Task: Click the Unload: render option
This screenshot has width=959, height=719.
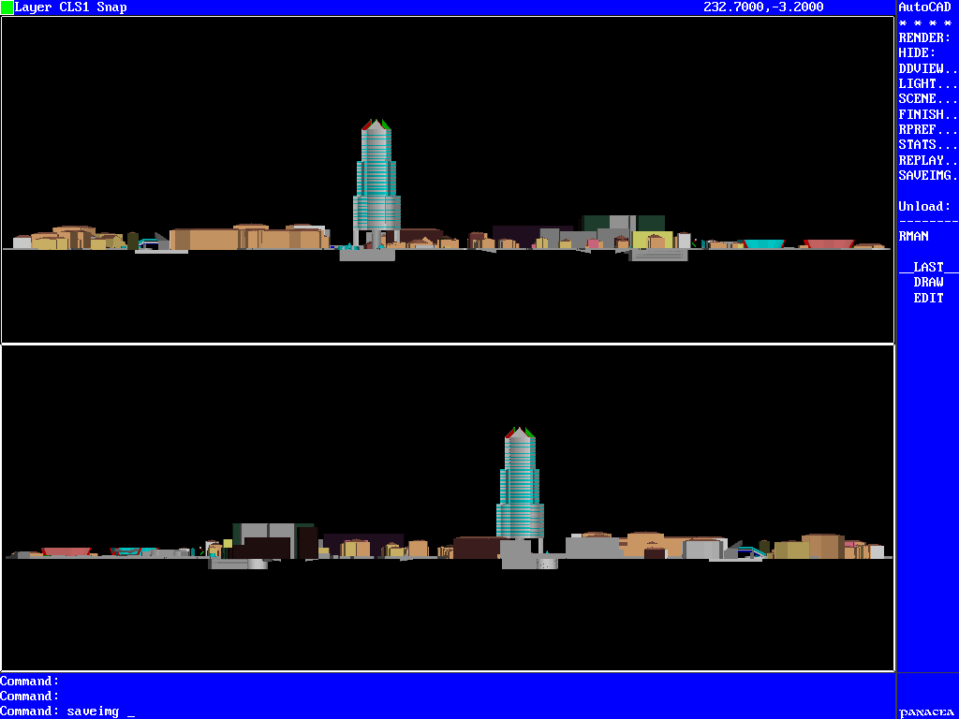Action: tap(924, 206)
